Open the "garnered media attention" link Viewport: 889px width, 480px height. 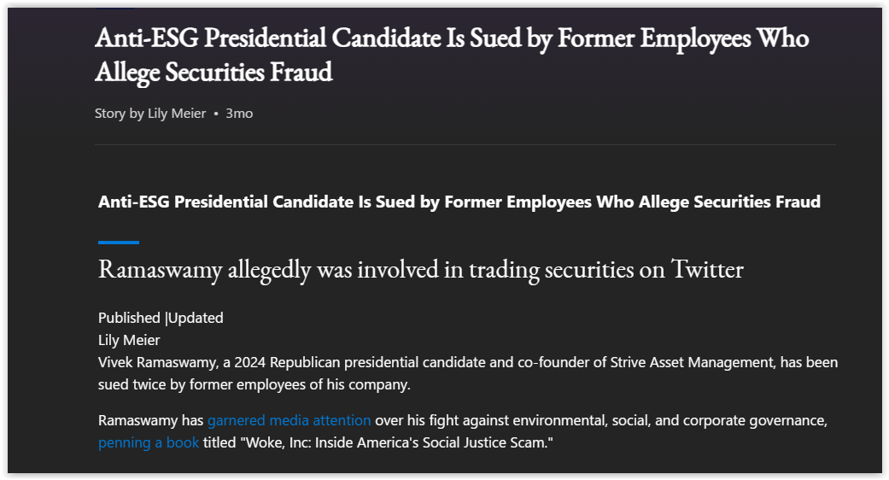coord(290,420)
